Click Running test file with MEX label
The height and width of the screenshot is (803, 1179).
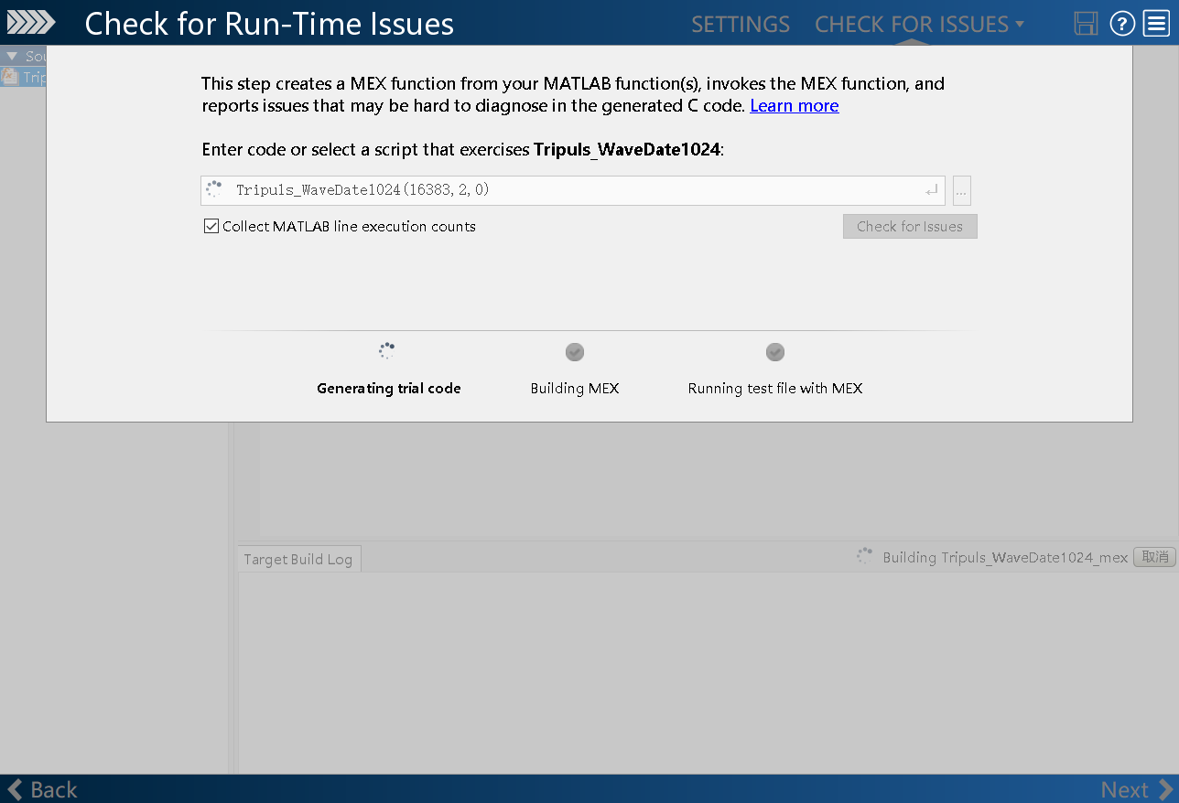pyautogui.click(x=775, y=388)
